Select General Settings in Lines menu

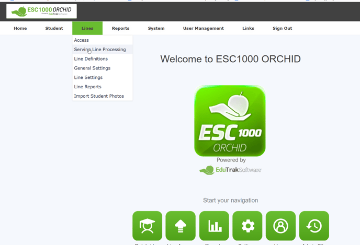point(92,68)
